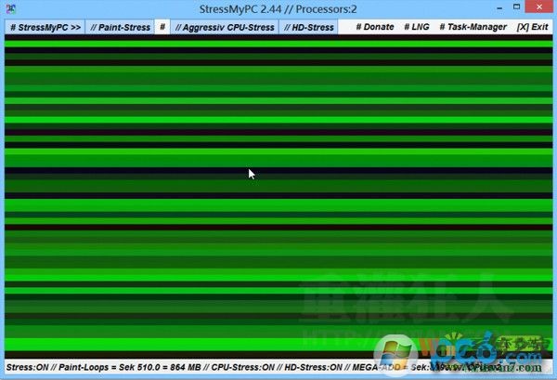Click the window title StressMyPC 2.44
This screenshot has height=380, width=557.
point(240,9)
